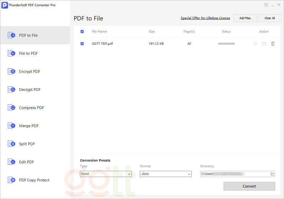This screenshot has height=199, width=284.
Task: Open Special Offer for Lifetime License link
Action: coord(205,18)
